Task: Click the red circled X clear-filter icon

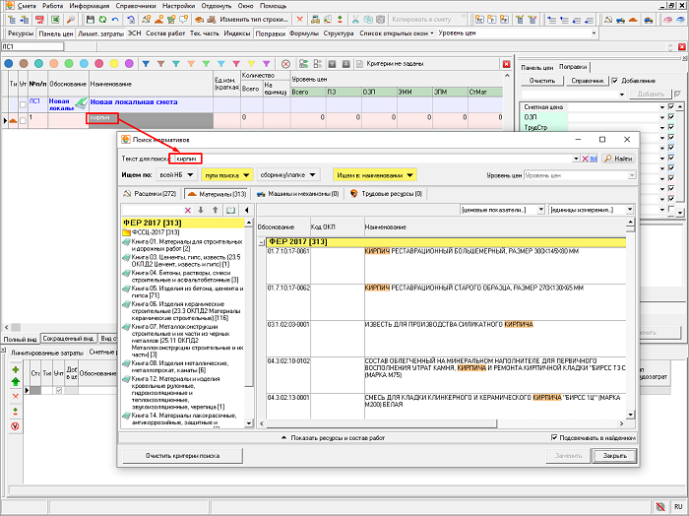Action: pyautogui.click(x=285, y=64)
